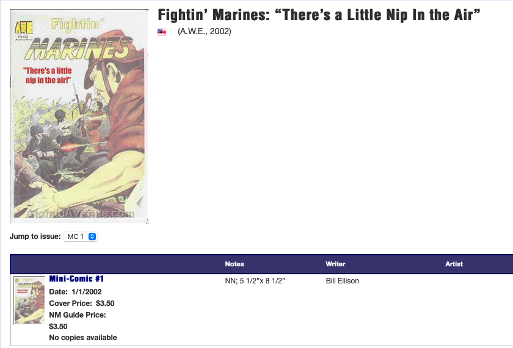Click the Artist column header
Screen dimensions: 513x348
pyautogui.click(x=454, y=264)
